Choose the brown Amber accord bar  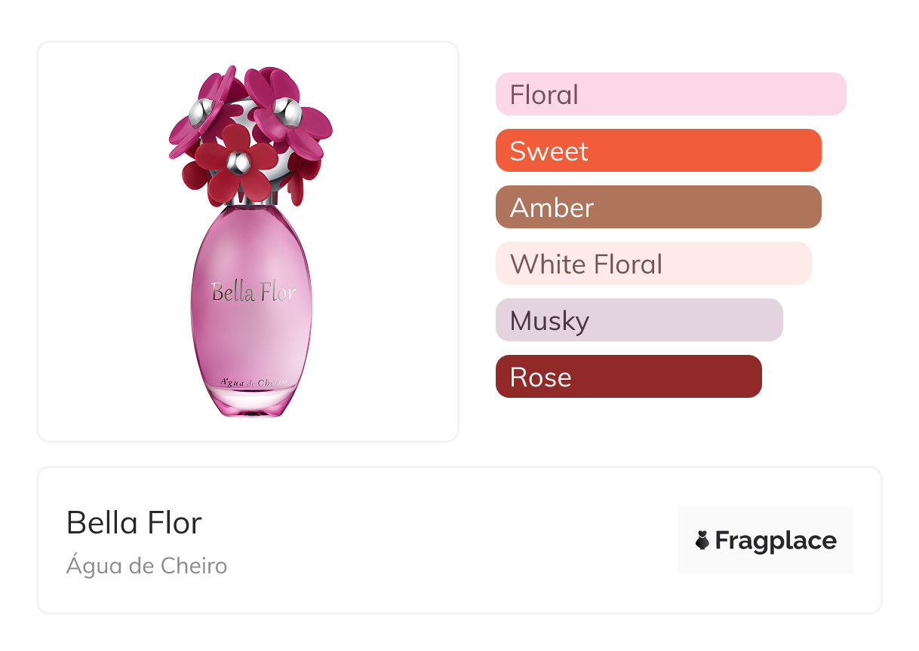pyautogui.click(x=658, y=207)
